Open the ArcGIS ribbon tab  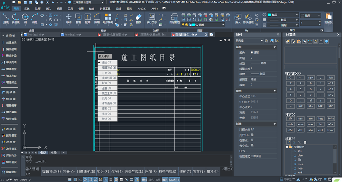pyautogui.click(x=142, y=9)
